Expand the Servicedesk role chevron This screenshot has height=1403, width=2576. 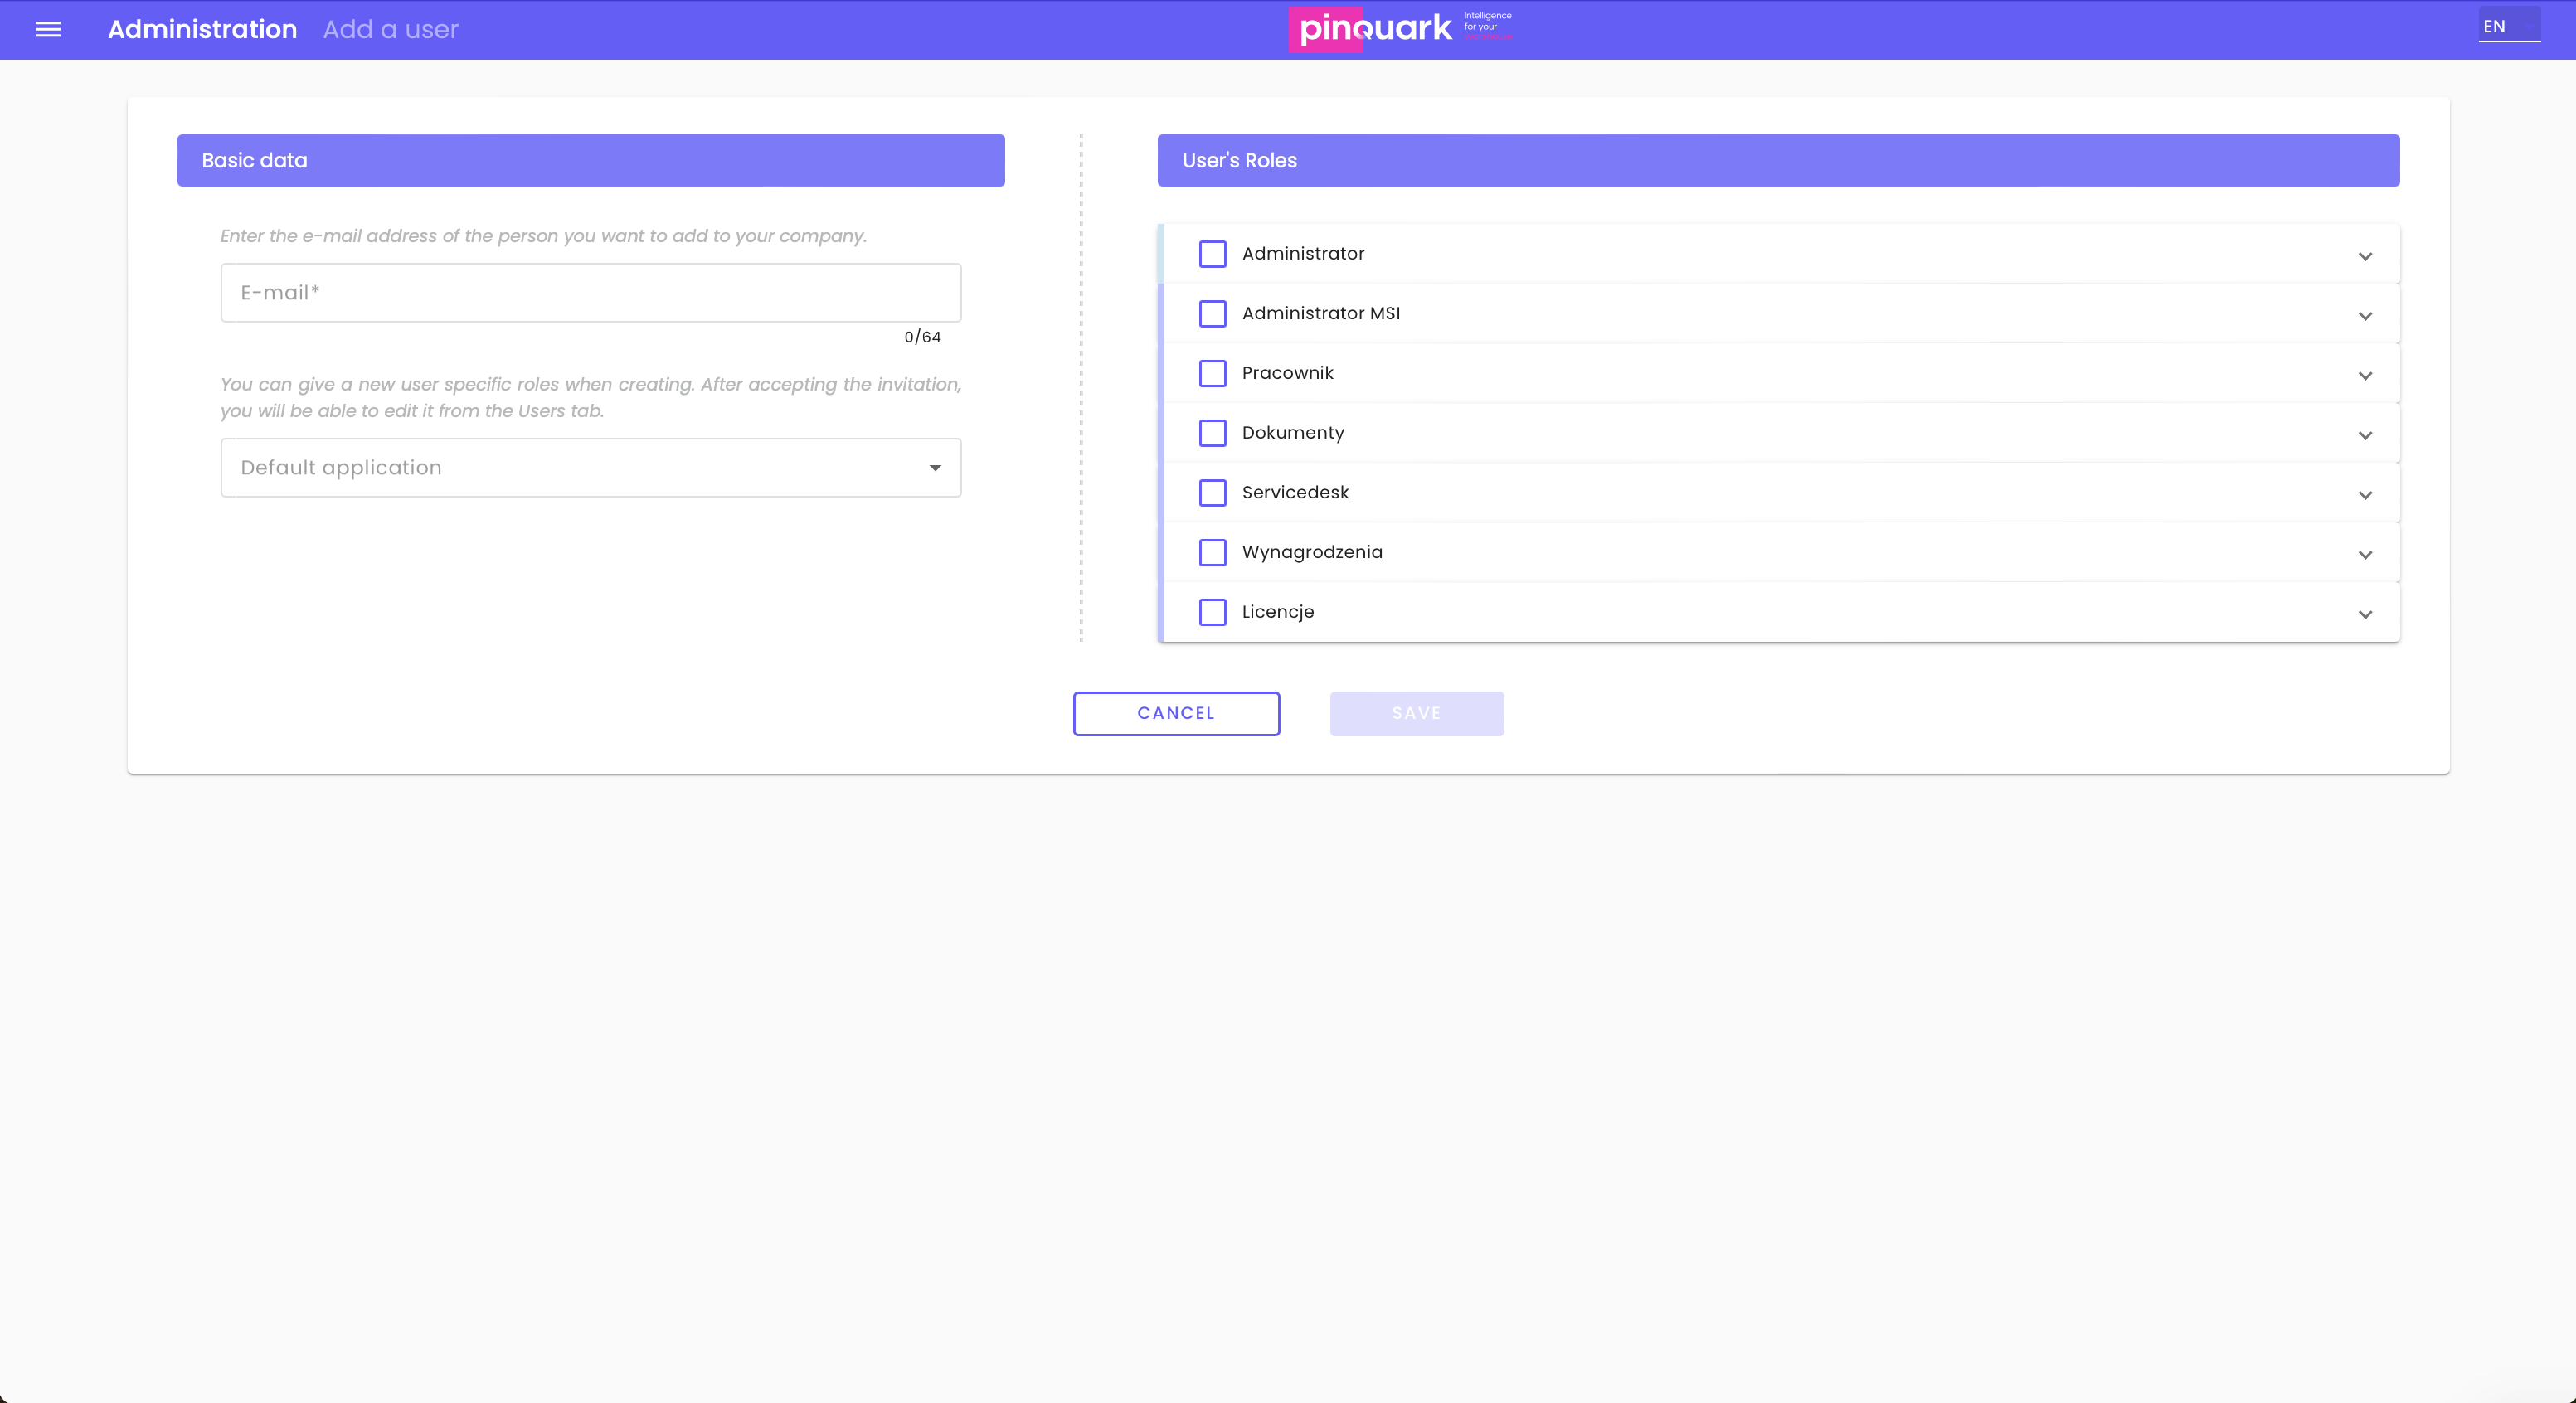click(2365, 495)
